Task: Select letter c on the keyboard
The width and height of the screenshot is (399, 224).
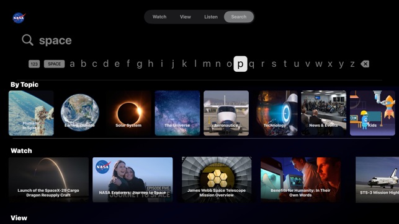Action: (95, 64)
